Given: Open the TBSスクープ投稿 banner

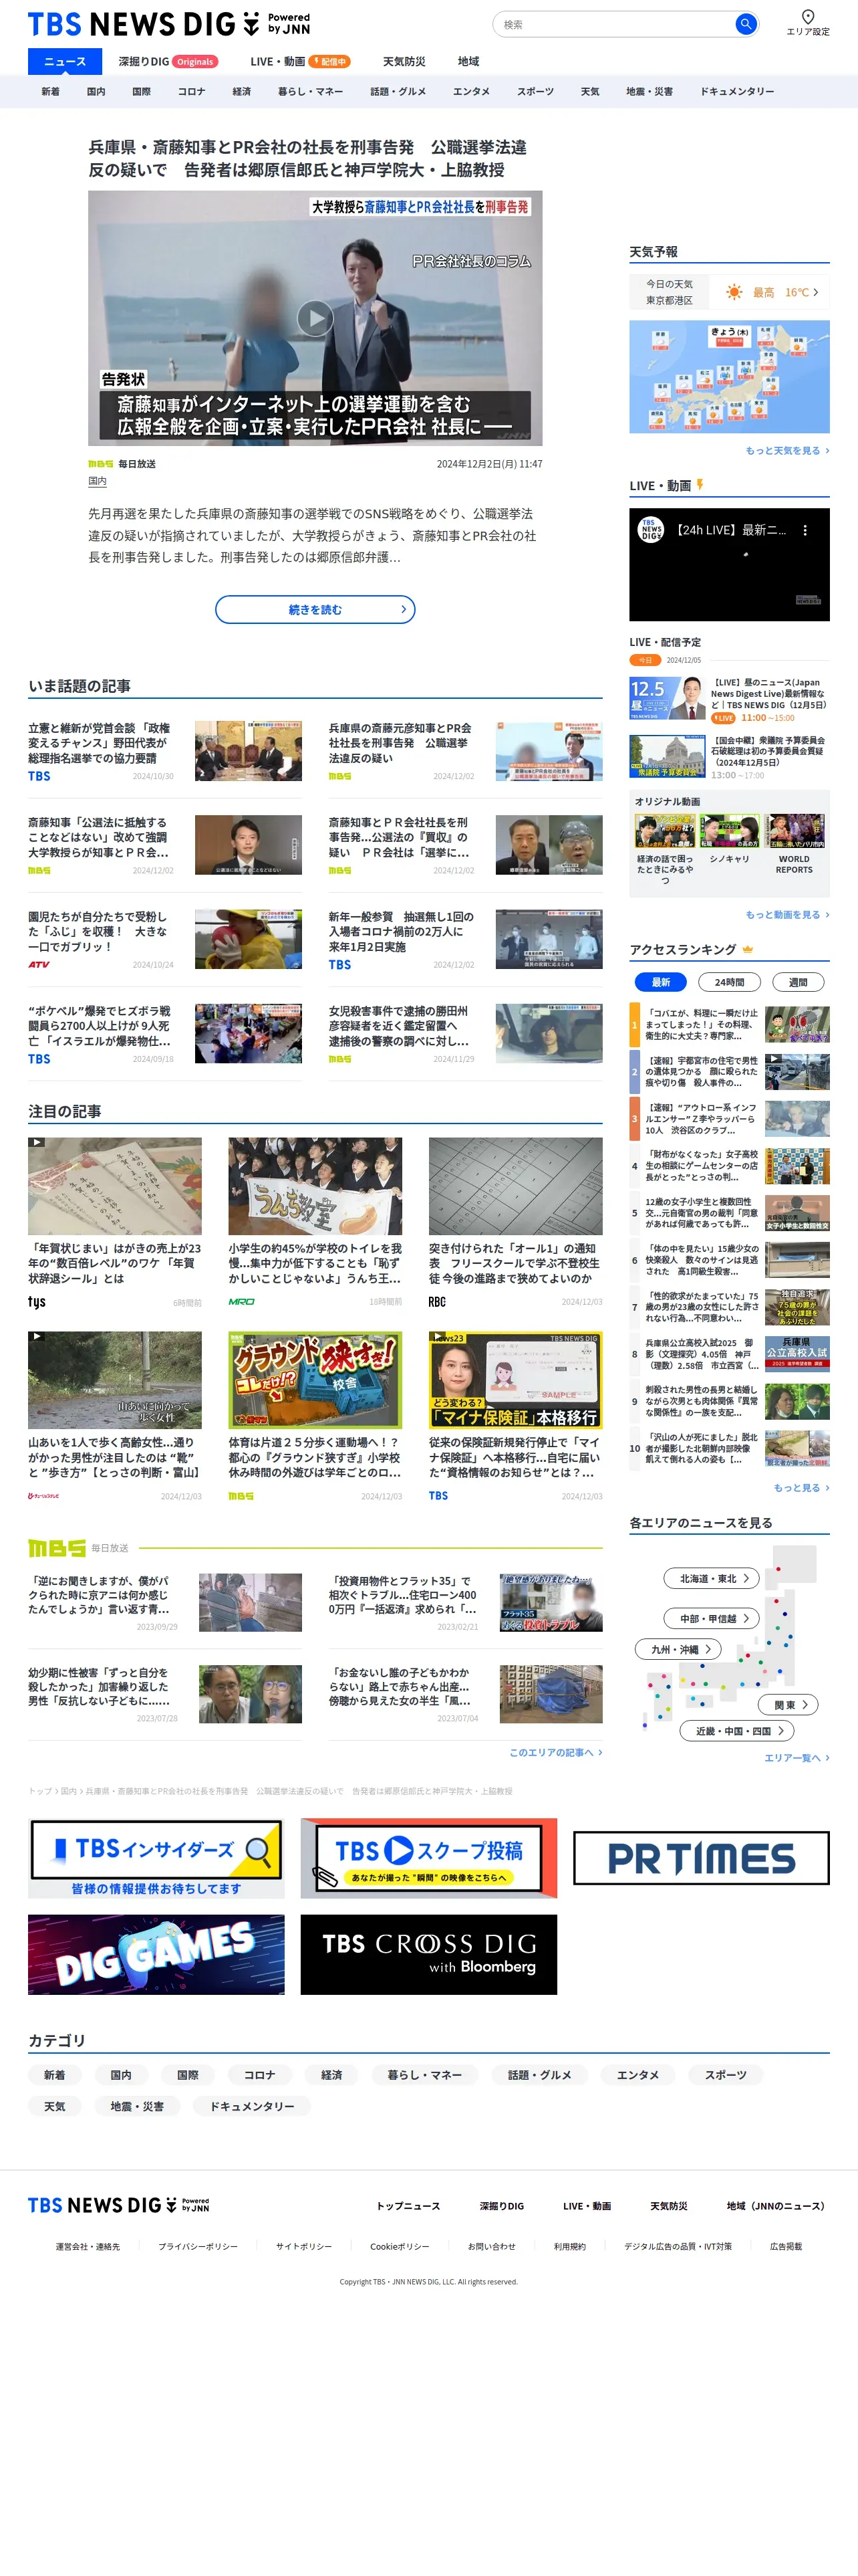Looking at the screenshot, I should click(428, 1857).
